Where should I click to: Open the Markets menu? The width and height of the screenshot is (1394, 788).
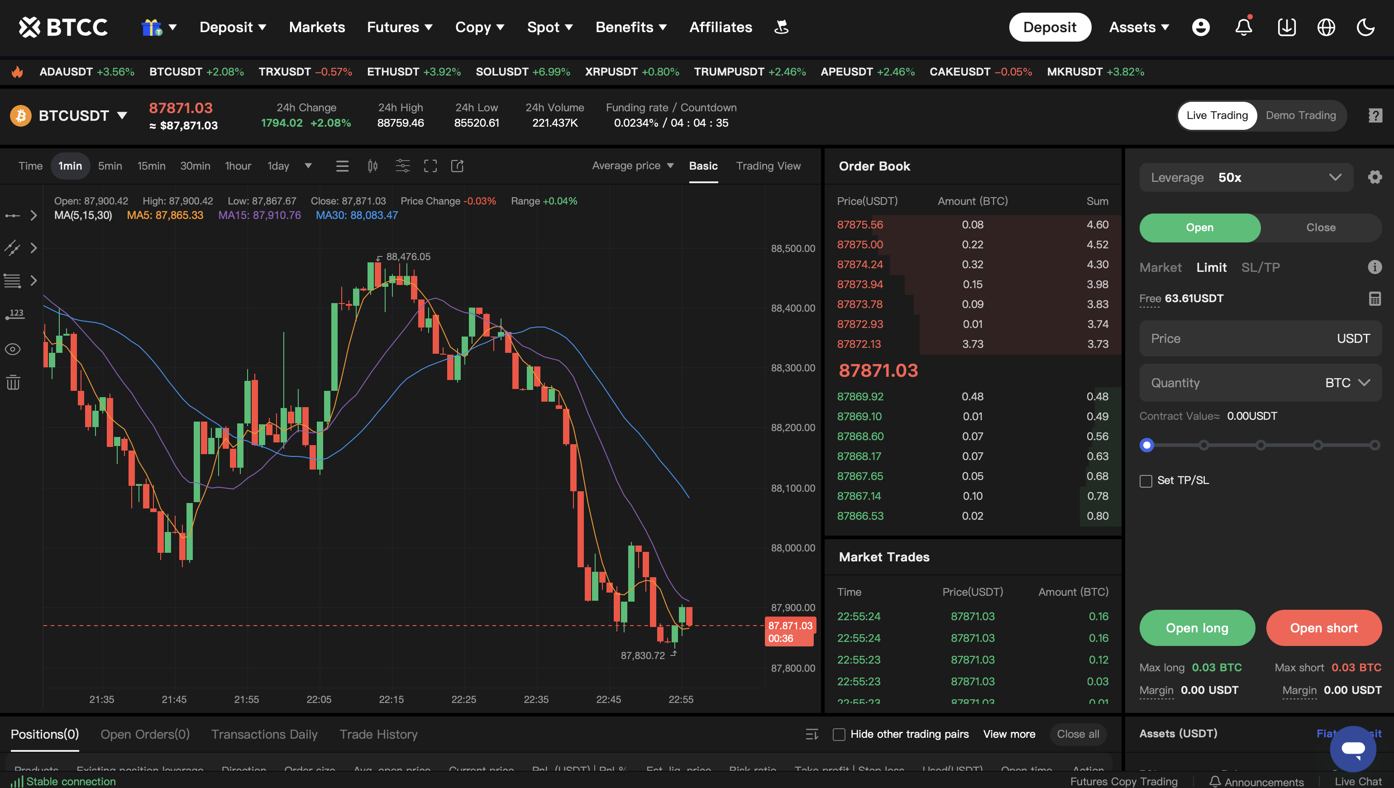pos(317,27)
